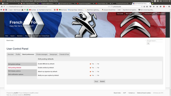Screen dimensions: 171x96
Task: Open a new tab with the green plus
Action: click(x=153, y=3)
